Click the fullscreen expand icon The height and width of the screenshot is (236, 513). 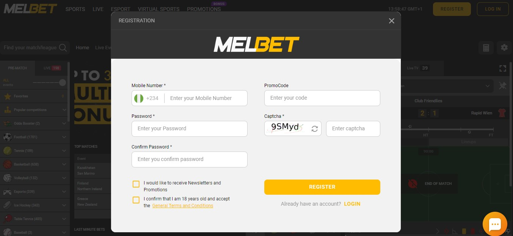coord(503,69)
